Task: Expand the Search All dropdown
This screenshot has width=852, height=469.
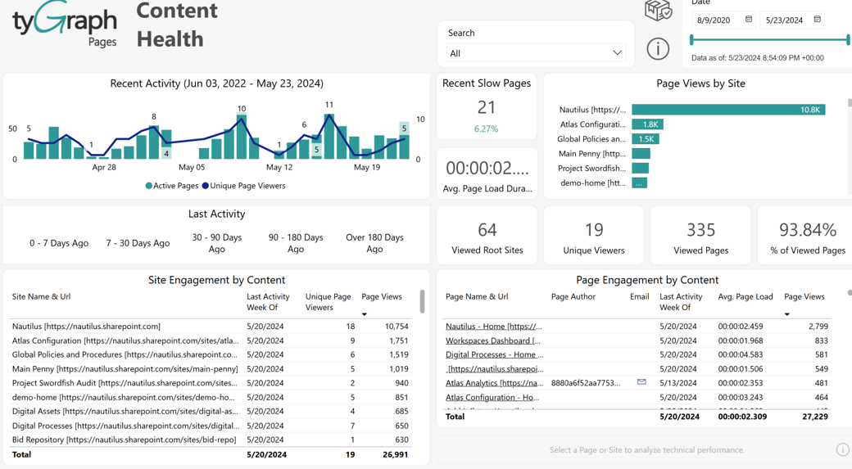Action: [535, 53]
